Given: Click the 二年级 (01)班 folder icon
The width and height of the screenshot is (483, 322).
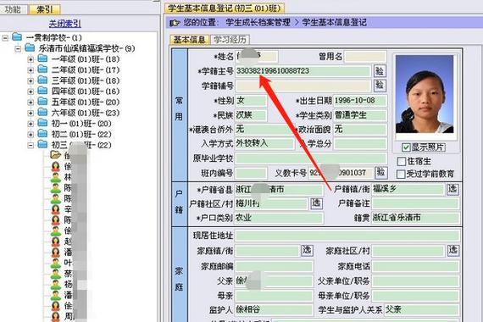Looking at the screenshot, I should coord(42,69).
